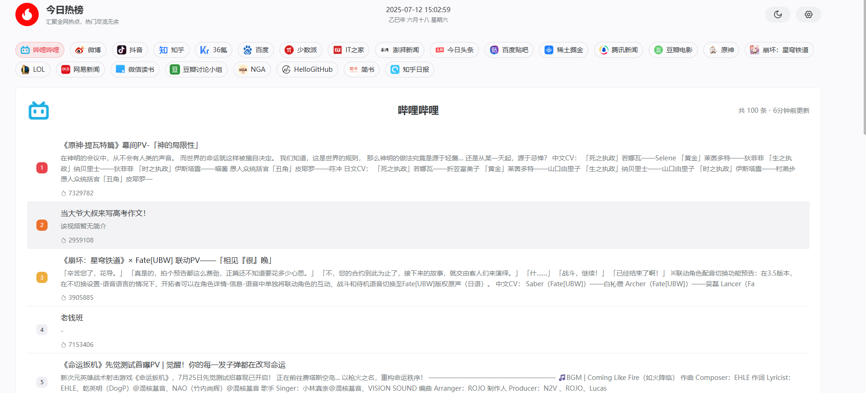Open the 当大爷大叔来写高考作文 article
866x393 pixels.
point(104,213)
